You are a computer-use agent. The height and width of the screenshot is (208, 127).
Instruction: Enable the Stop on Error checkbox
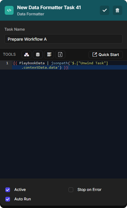(71, 190)
